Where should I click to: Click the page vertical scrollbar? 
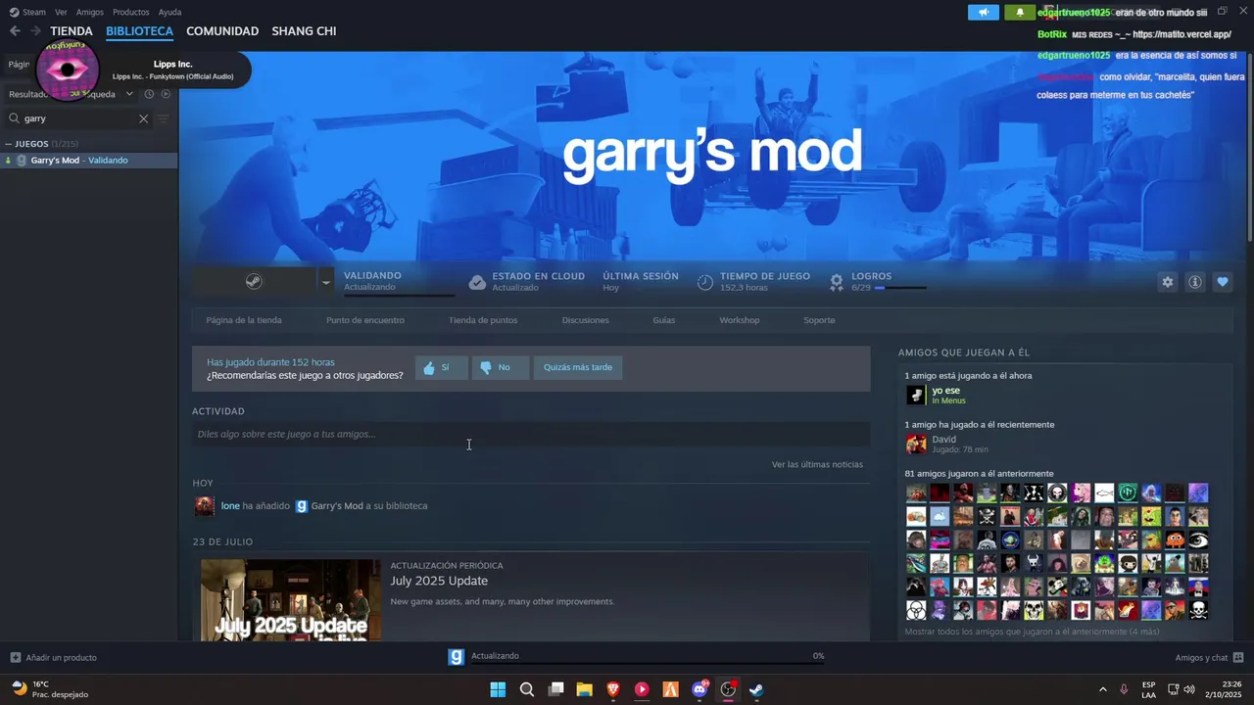click(x=1249, y=147)
